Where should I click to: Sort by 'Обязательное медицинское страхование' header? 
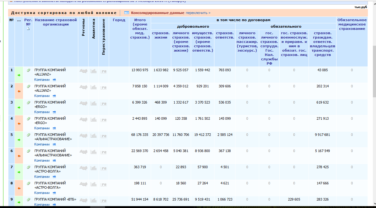coord(352,24)
